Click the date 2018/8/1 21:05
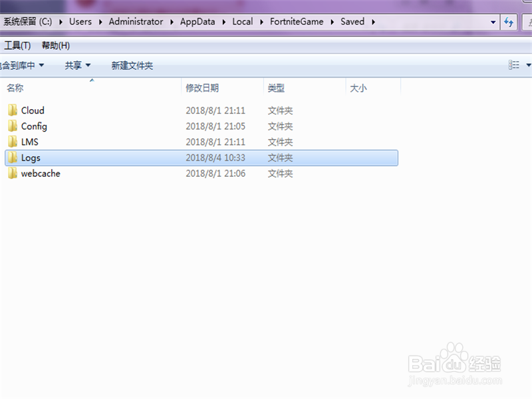Image resolution: width=532 pixels, height=399 pixels. point(215,126)
